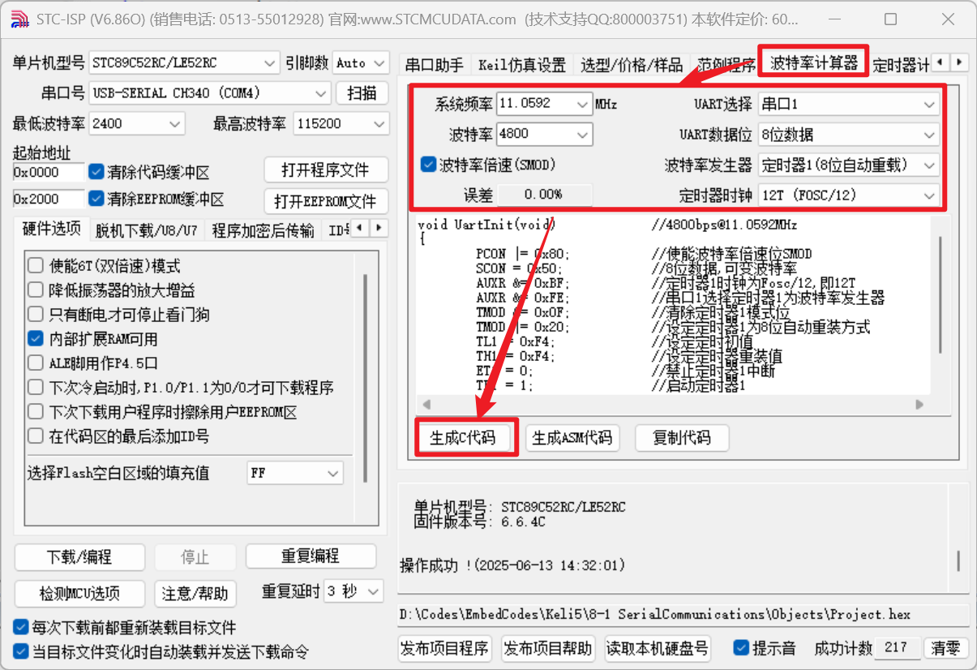Viewport: 977px width, 670px height.
Task: Click the Project.hex file path text
Action: [655, 614]
